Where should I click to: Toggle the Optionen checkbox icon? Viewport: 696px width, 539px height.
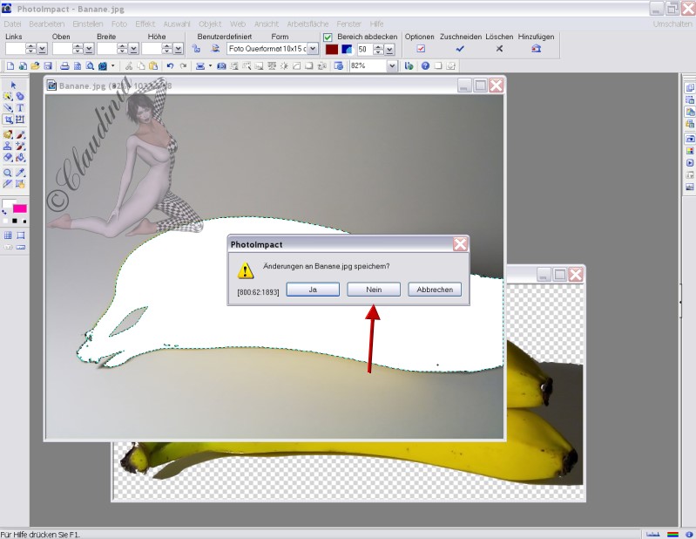tap(421, 49)
